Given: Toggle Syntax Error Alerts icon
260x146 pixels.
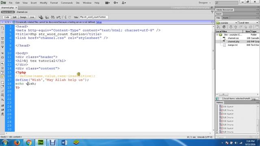Looking at the screenshot, I should coord(2,77).
